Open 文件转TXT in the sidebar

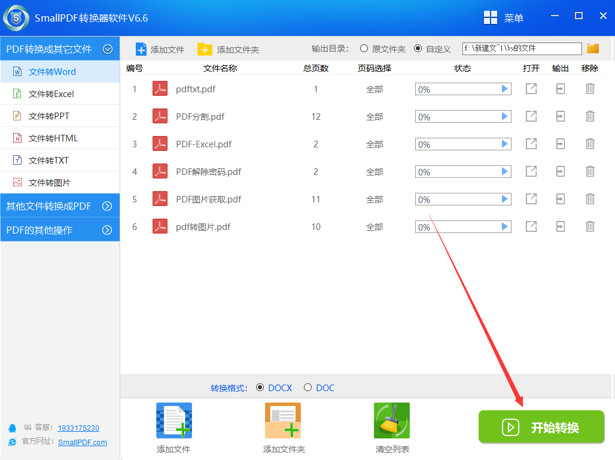(60, 161)
